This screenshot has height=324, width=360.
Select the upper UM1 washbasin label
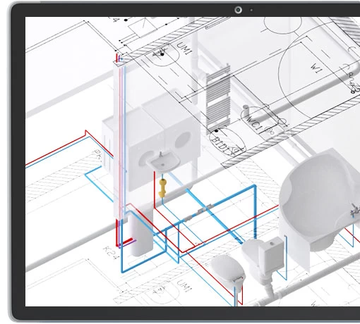pos(184,49)
